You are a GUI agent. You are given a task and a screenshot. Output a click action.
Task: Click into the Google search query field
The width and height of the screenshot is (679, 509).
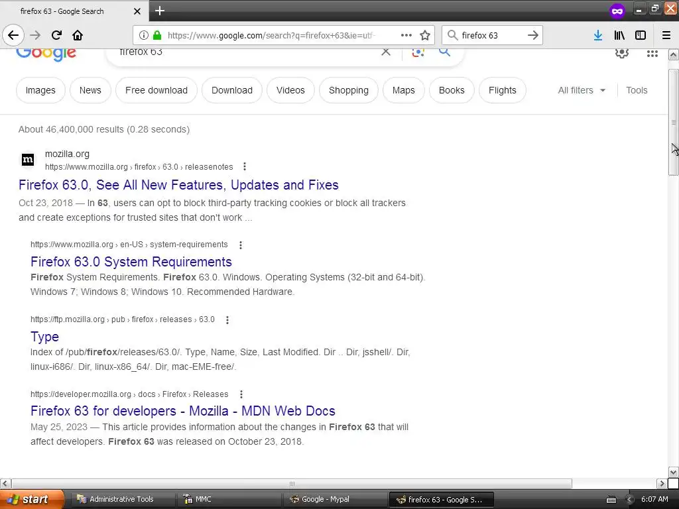click(247, 52)
